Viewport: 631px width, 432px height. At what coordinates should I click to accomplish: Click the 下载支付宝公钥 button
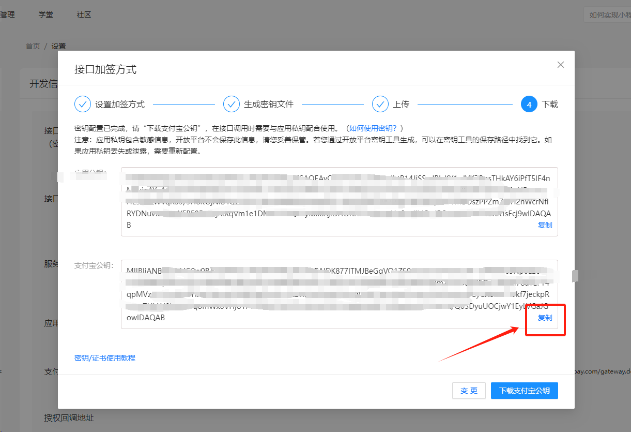click(x=524, y=391)
